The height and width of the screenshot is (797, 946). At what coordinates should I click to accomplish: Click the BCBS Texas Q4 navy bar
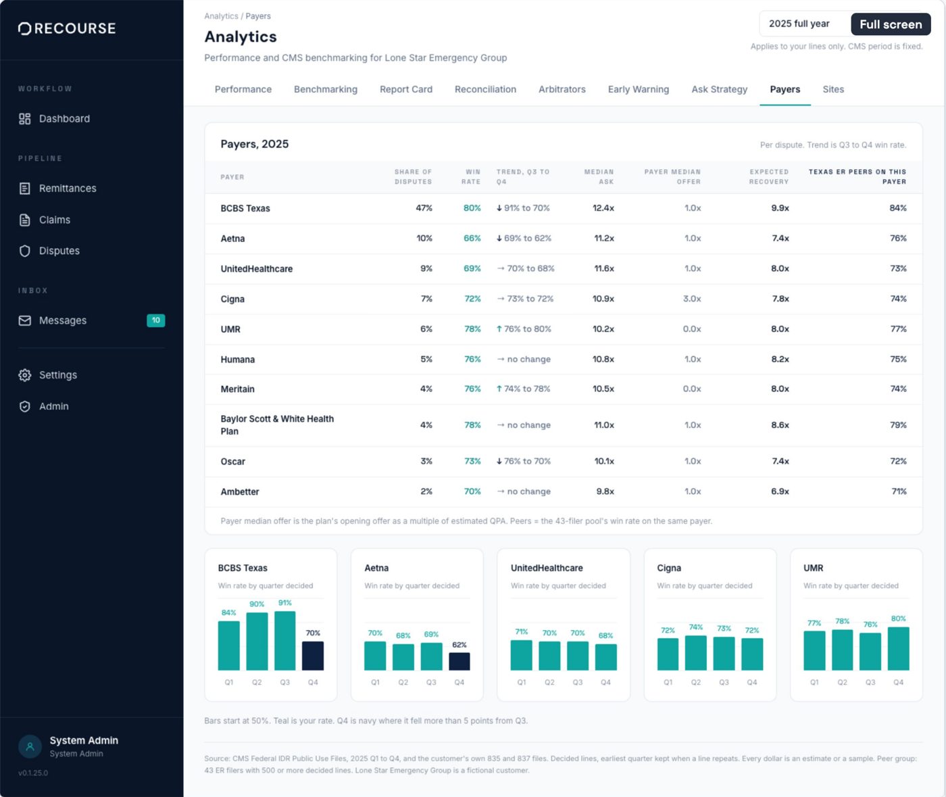point(313,656)
